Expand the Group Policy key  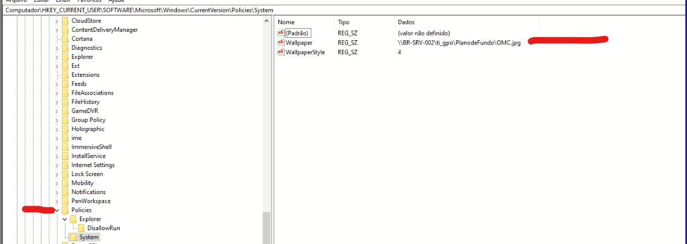coord(57,120)
